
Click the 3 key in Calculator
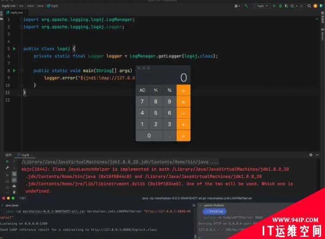pos(170,124)
